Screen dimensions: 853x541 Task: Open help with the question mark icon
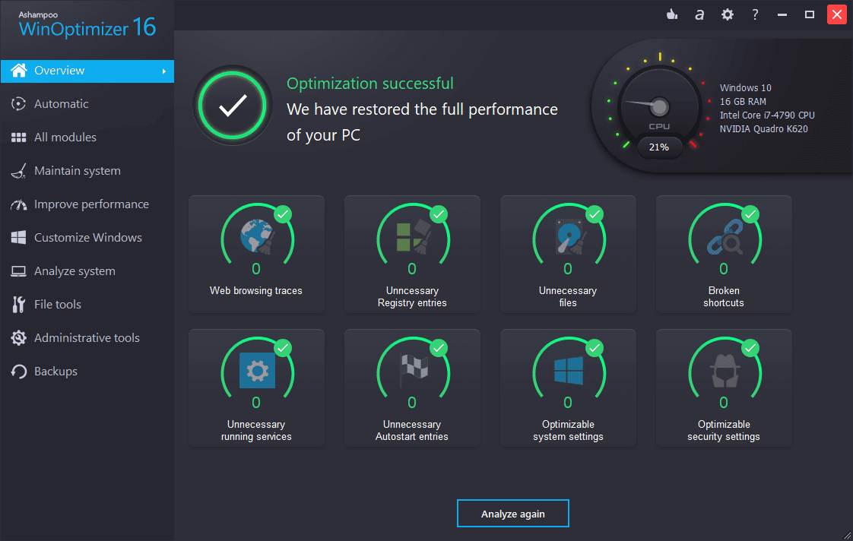tap(755, 14)
